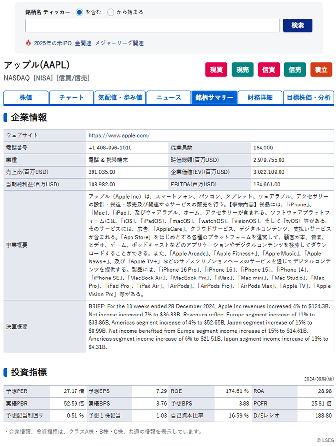
Task: Open the 2025年の米IPO link
Action: tap(53, 43)
